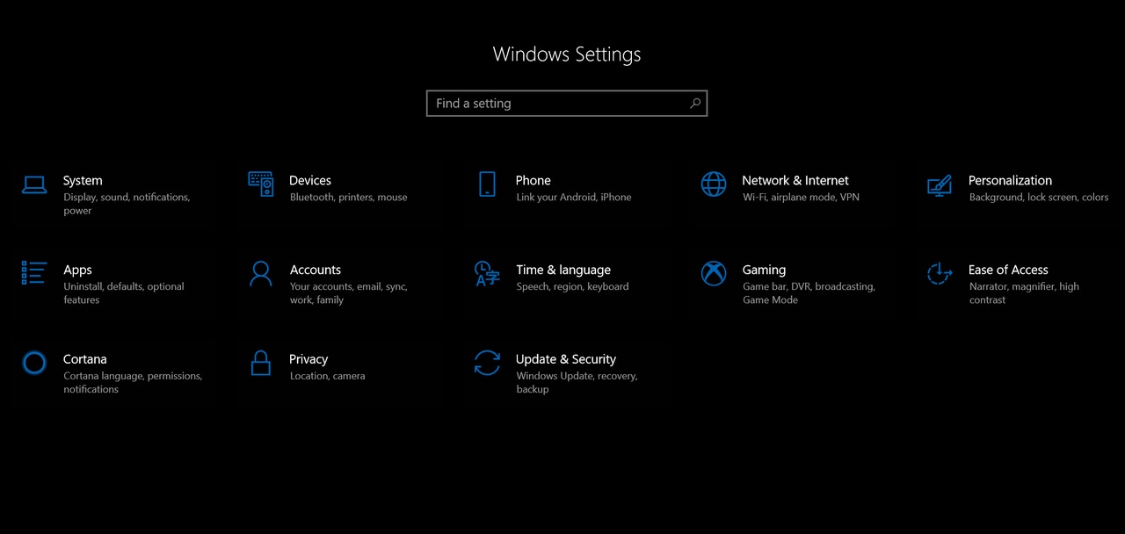Screen dimensions: 1125x534
Task: Click 'Speech, region, keyboard' text
Action: pos(573,287)
